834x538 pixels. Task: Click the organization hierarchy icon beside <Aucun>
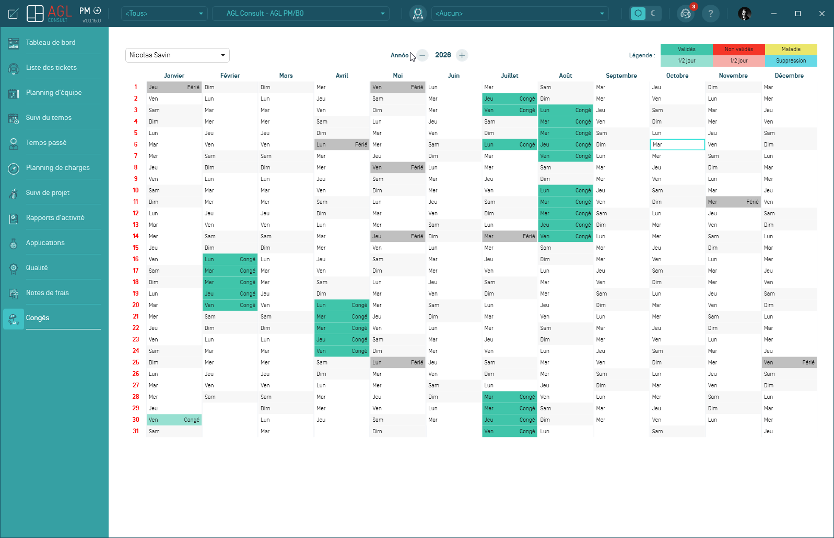pyautogui.click(x=418, y=14)
